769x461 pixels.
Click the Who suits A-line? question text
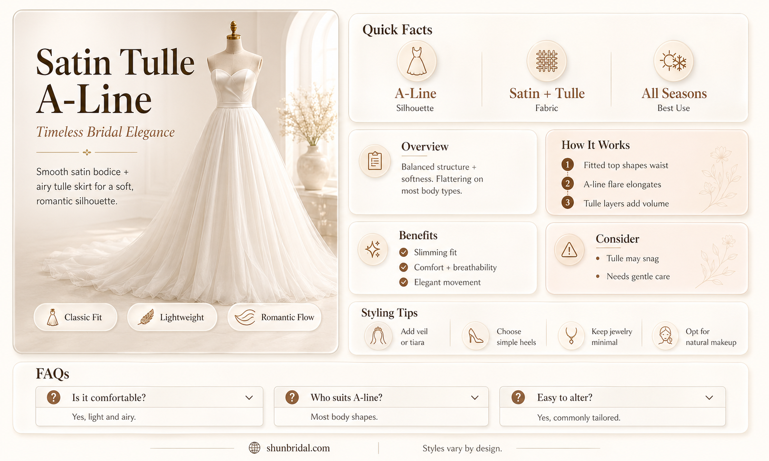(x=346, y=397)
